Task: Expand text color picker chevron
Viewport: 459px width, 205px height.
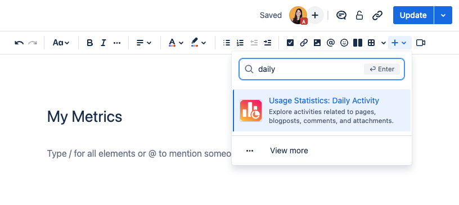Action: coord(181,43)
